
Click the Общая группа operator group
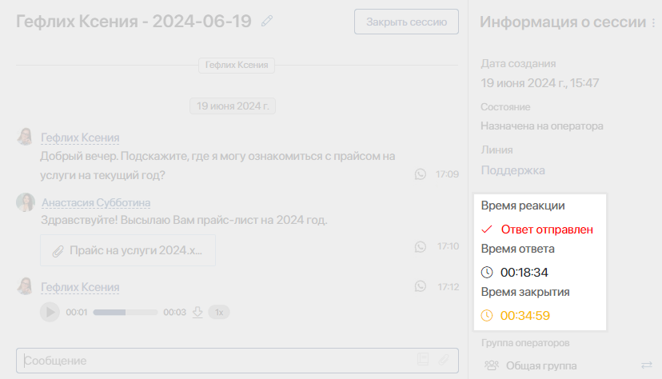click(x=540, y=365)
